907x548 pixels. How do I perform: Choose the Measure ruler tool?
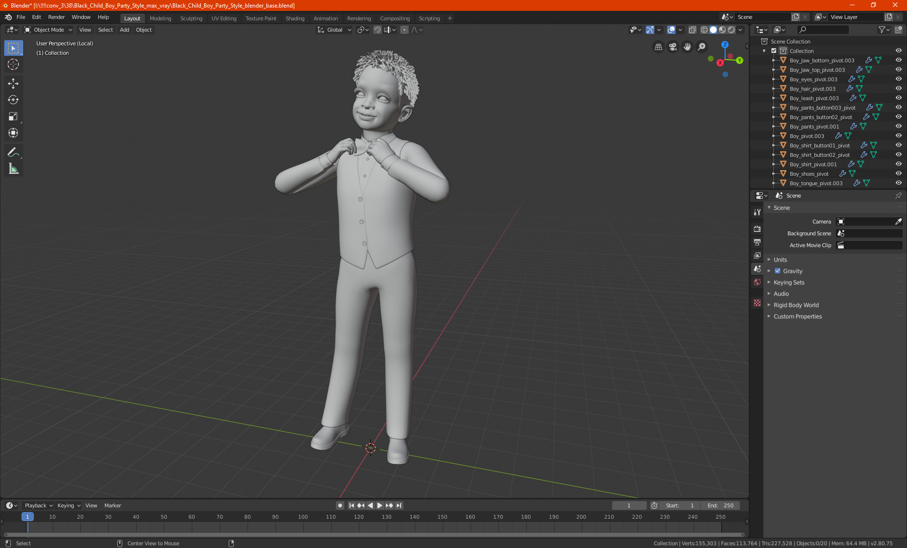click(13, 169)
